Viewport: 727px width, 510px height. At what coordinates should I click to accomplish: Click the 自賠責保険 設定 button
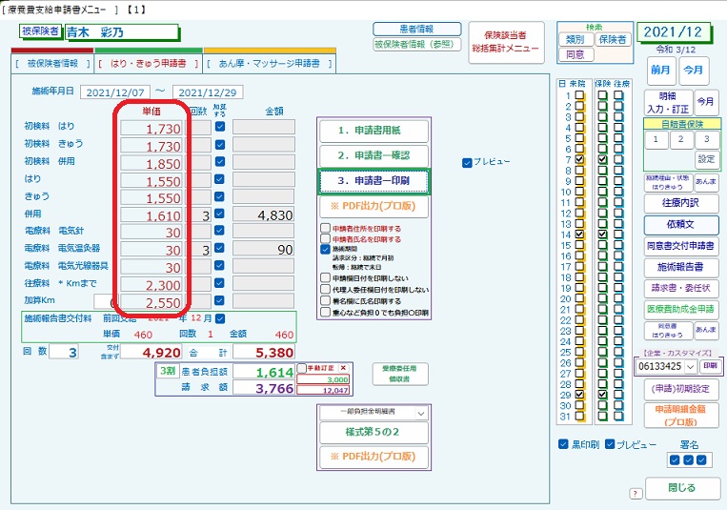click(x=707, y=159)
